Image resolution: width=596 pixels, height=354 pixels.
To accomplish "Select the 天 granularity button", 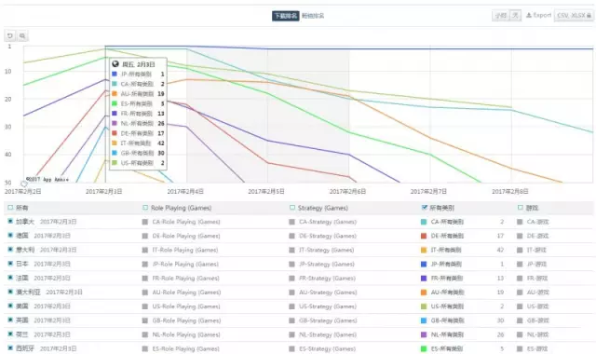I will coord(515,15).
